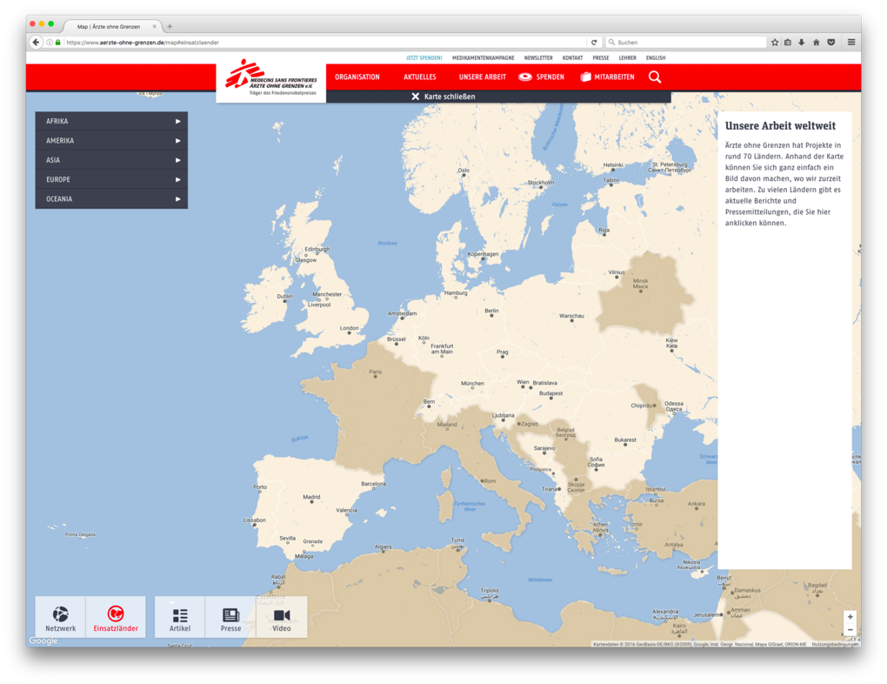This screenshot has width=887, height=684.
Task: Open the Netzwerk map view
Action: (61, 618)
